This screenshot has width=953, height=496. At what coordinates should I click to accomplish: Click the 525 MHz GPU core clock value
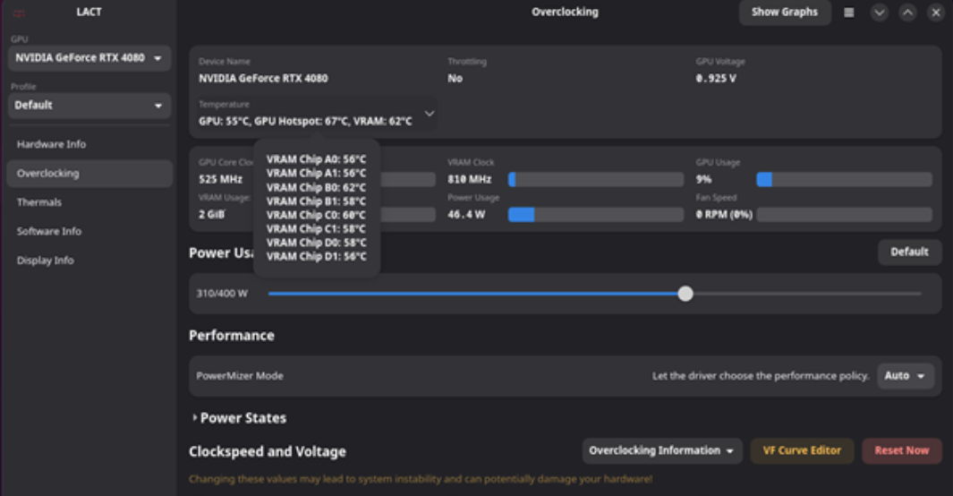[221, 179]
